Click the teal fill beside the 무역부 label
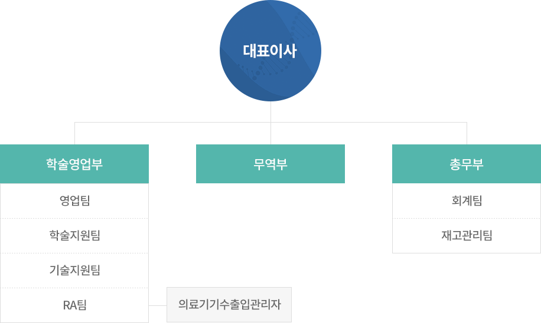The width and height of the screenshot is (541, 323). coord(224,164)
